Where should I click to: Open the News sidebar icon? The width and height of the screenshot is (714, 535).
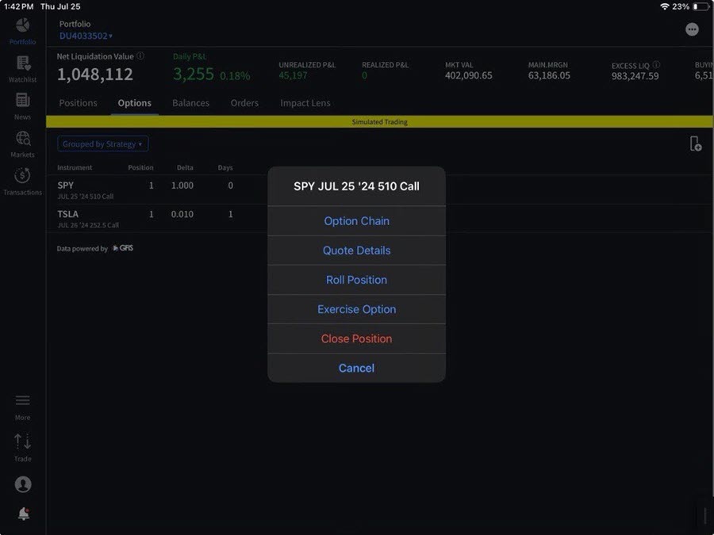22,103
